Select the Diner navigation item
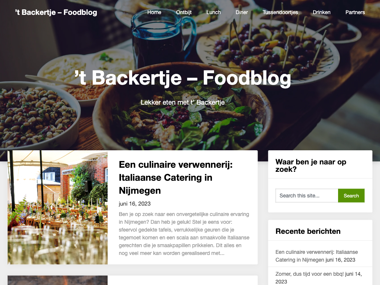The height and width of the screenshot is (285, 380). pyautogui.click(x=242, y=12)
